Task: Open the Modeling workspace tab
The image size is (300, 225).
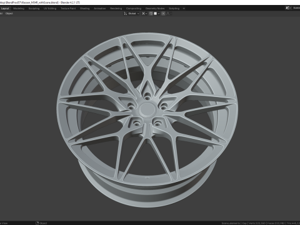Action: click(x=19, y=9)
